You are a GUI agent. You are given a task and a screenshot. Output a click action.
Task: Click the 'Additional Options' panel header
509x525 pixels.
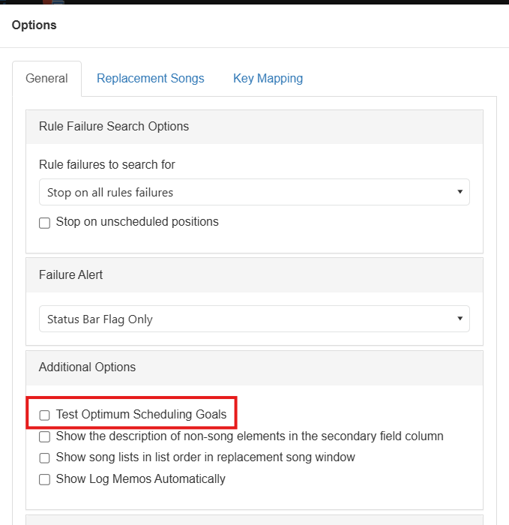point(254,368)
